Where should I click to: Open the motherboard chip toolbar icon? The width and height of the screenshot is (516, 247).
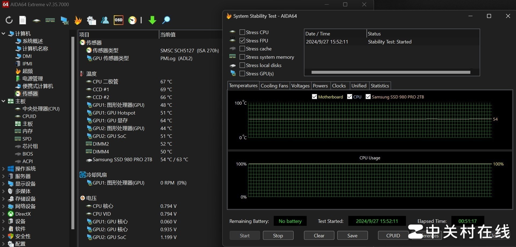click(x=36, y=20)
